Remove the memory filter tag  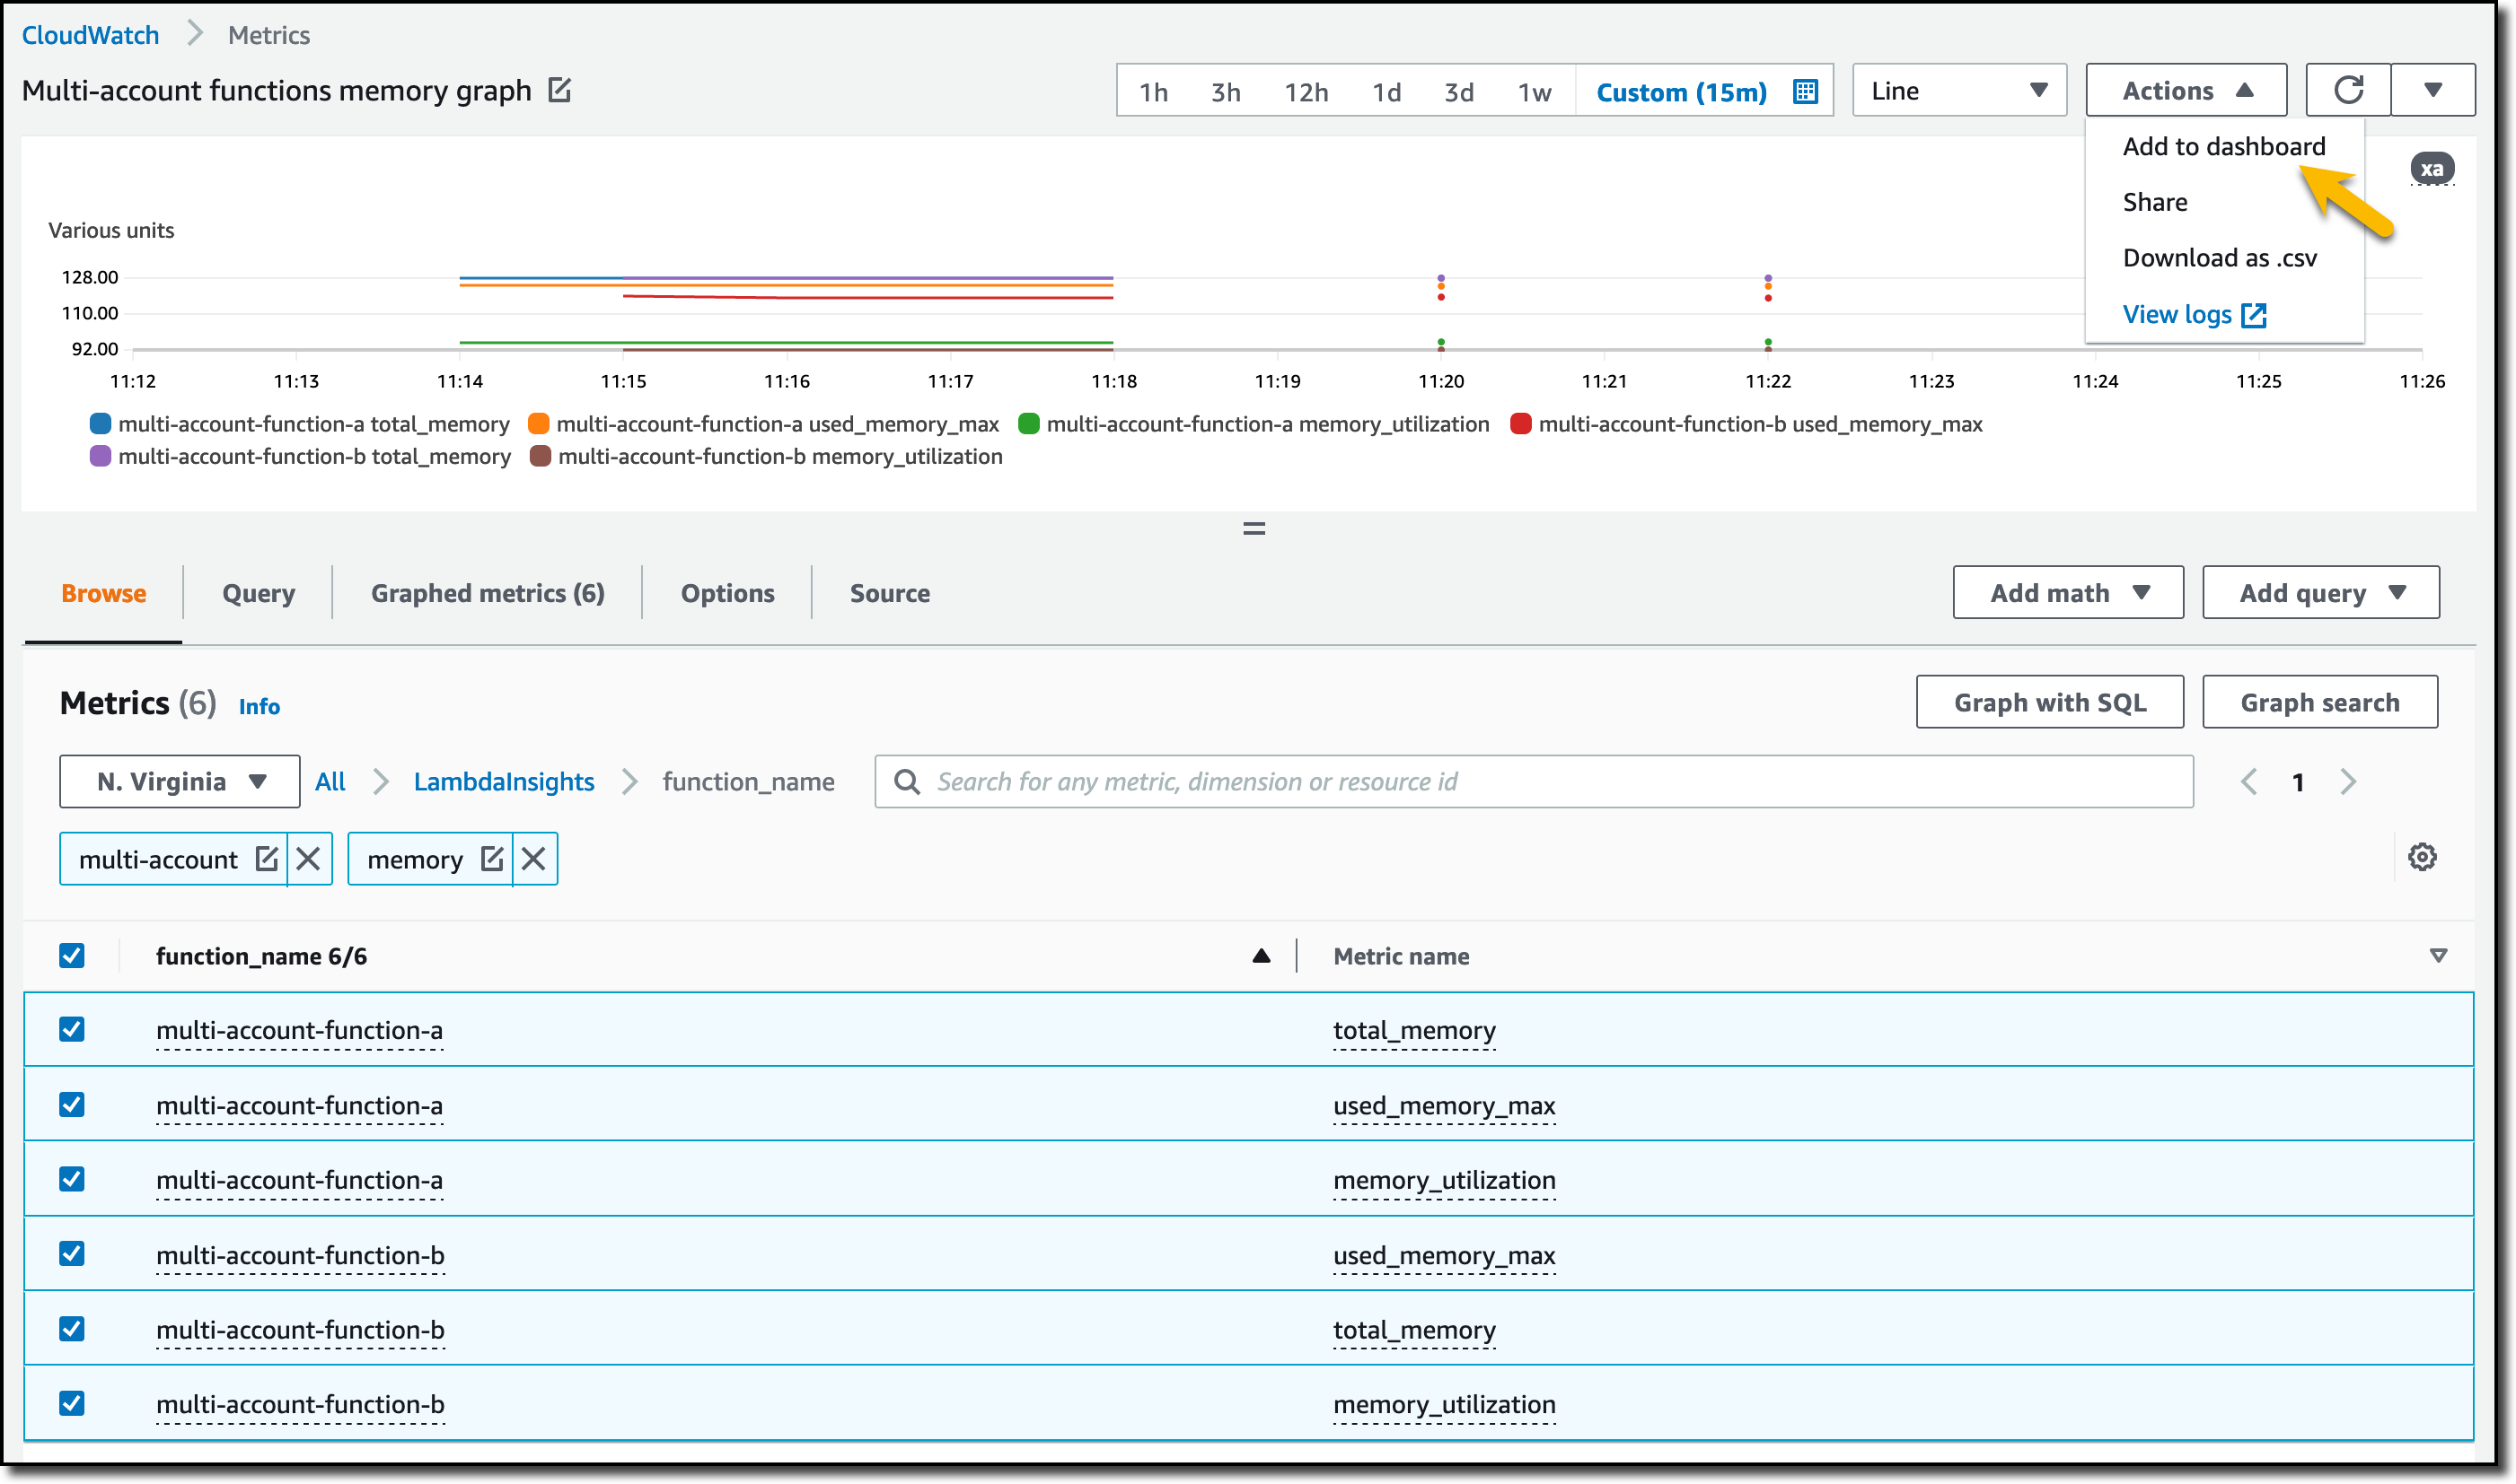pyautogui.click(x=534, y=859)
